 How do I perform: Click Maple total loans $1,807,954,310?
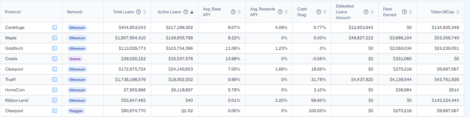130,38
